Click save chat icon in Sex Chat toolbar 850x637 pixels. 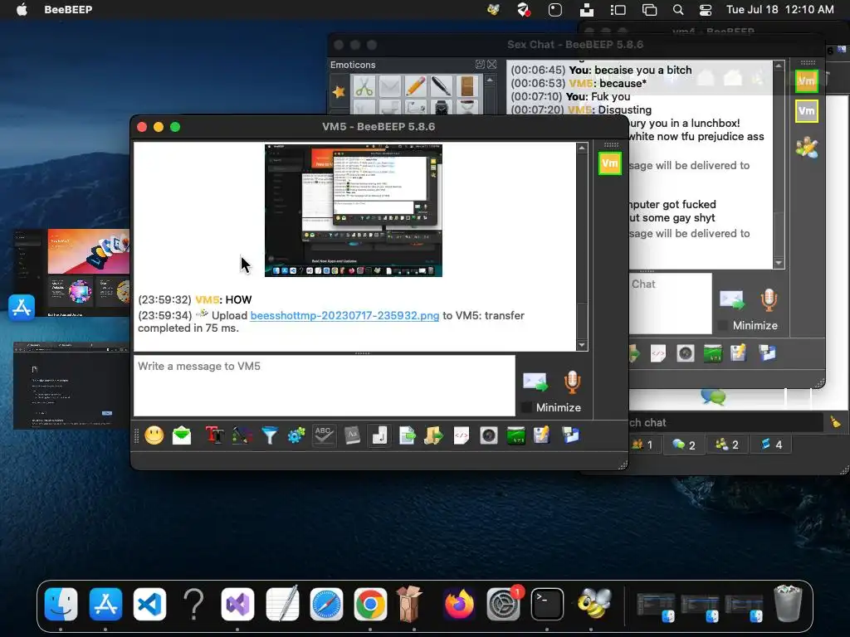(x=740, y=353)
